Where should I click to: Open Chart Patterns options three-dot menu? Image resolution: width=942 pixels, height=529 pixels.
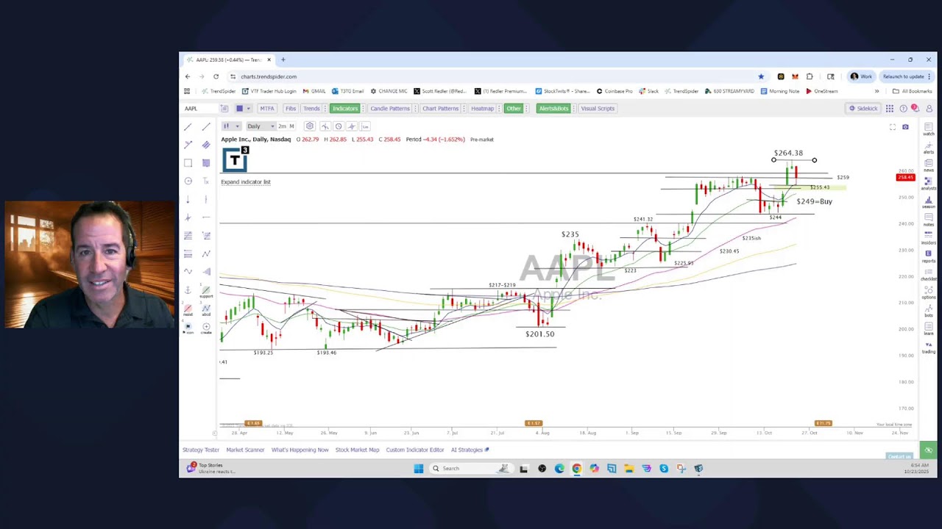pyautogui.click(x=464, y=108)
